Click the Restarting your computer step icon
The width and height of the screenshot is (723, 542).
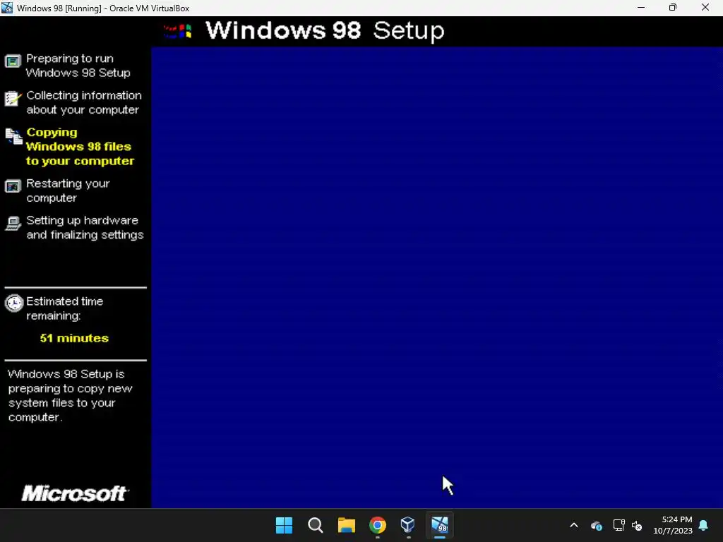pyautogui.click(x=13, y=186)
